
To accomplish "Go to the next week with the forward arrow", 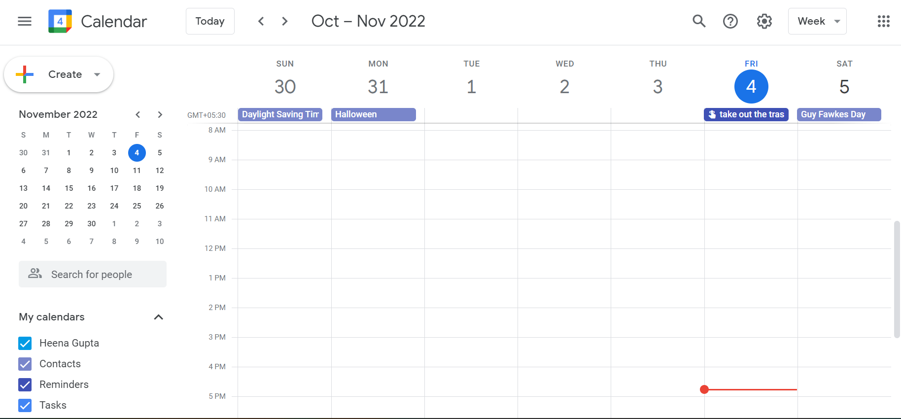I will (284, 21).
